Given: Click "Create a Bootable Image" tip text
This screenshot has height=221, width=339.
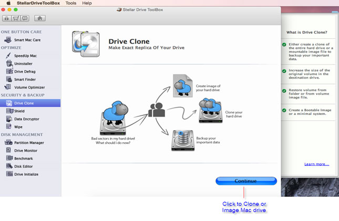Looking at the screenshot, I should click(x=310, y=112).
